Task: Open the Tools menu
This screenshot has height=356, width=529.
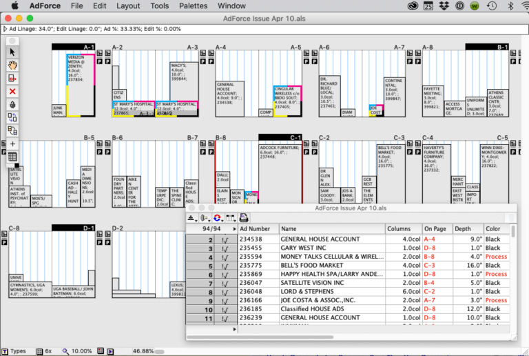Action: (160, 6)
